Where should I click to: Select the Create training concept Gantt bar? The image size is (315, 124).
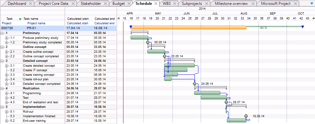(171, 74)
